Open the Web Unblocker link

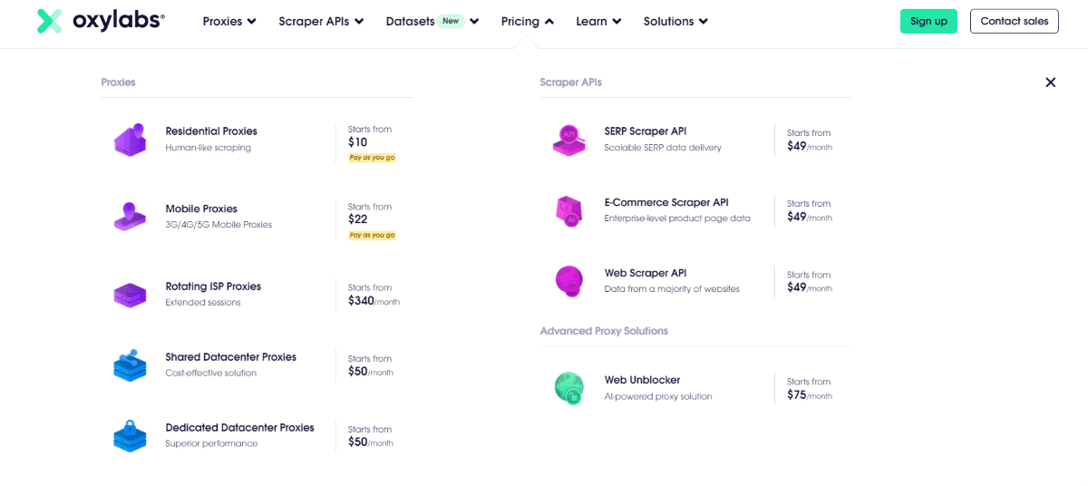point(642,380)
